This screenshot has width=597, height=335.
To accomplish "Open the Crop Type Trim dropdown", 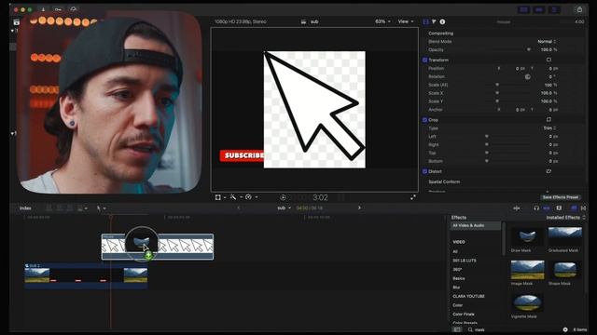I will click(x=549, y=128).
